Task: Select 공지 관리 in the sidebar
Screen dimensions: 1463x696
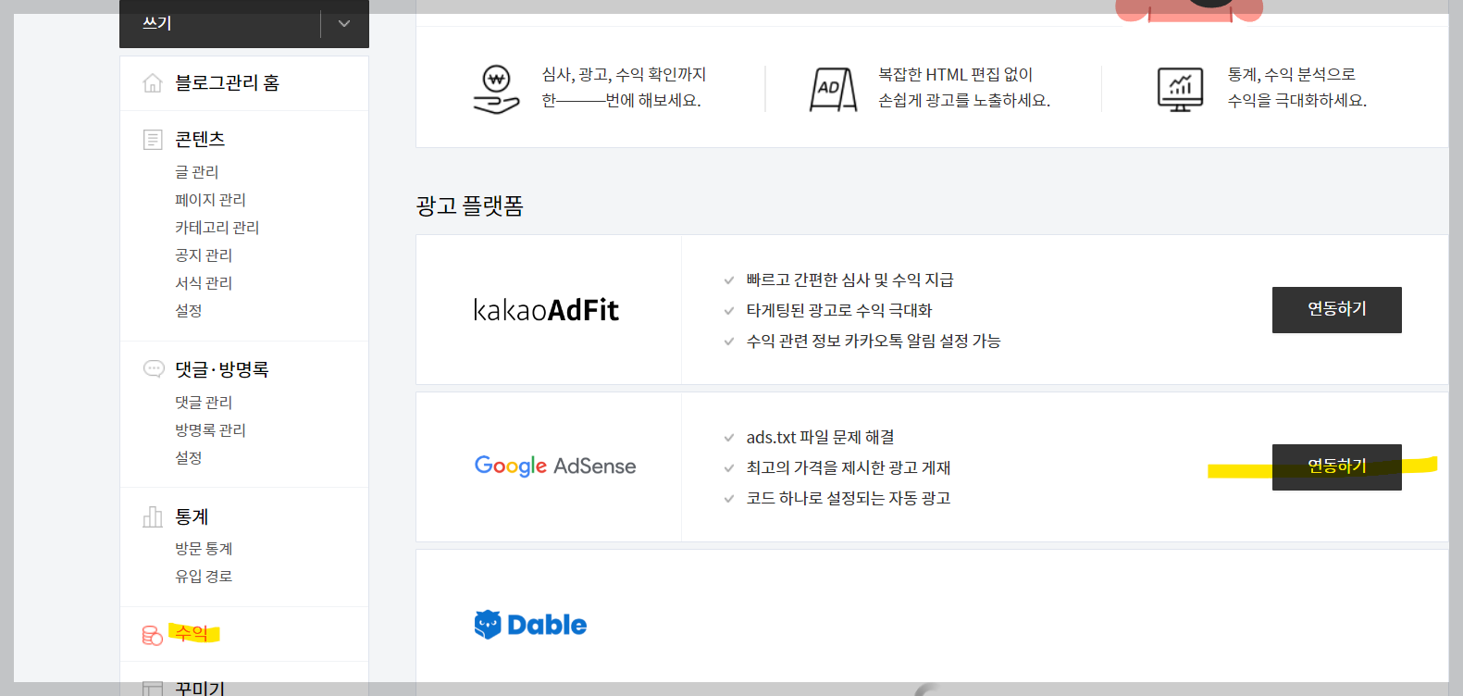Action: pyautogui.click(x=204, y=255)
